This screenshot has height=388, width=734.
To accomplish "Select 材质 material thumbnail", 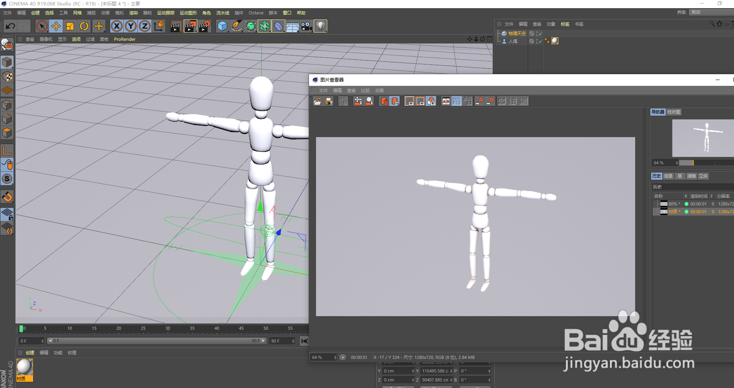I will 25,370.
